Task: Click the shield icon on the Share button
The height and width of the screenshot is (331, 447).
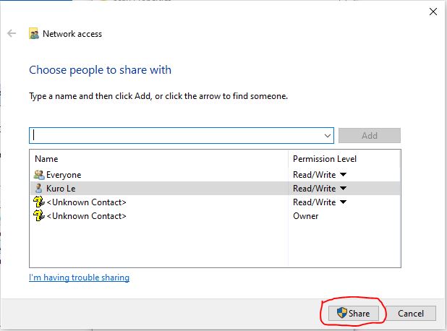Action: click(341, 314)
